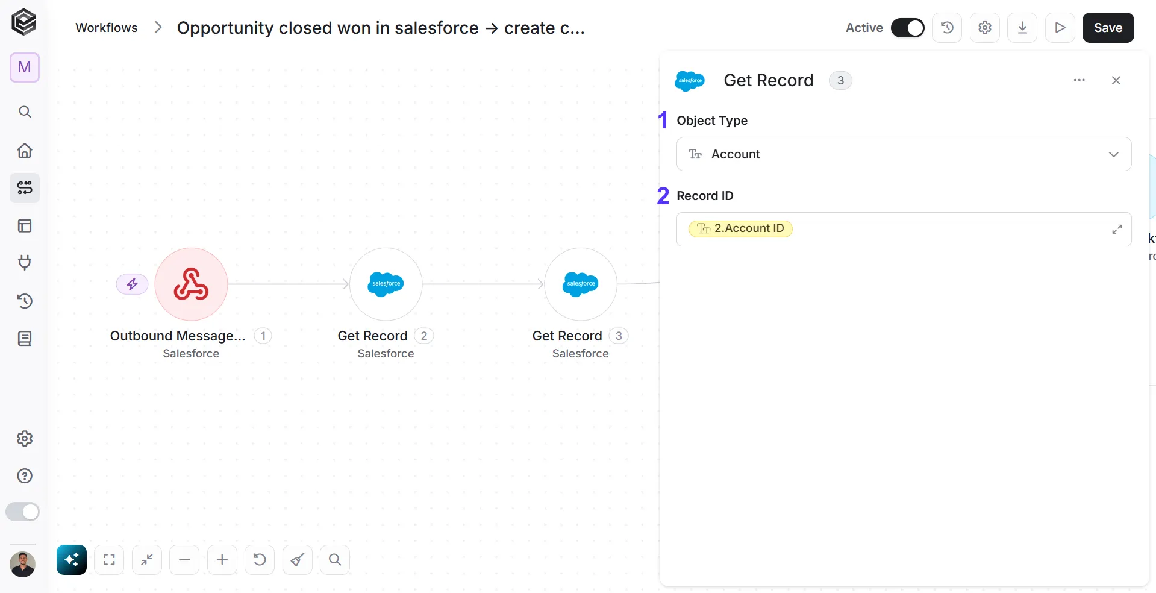Image resolution: width=1156 pixels, height=593 pixels.
Task: Open the Get Record panel more options
Action: click(x=1079, y=80)
